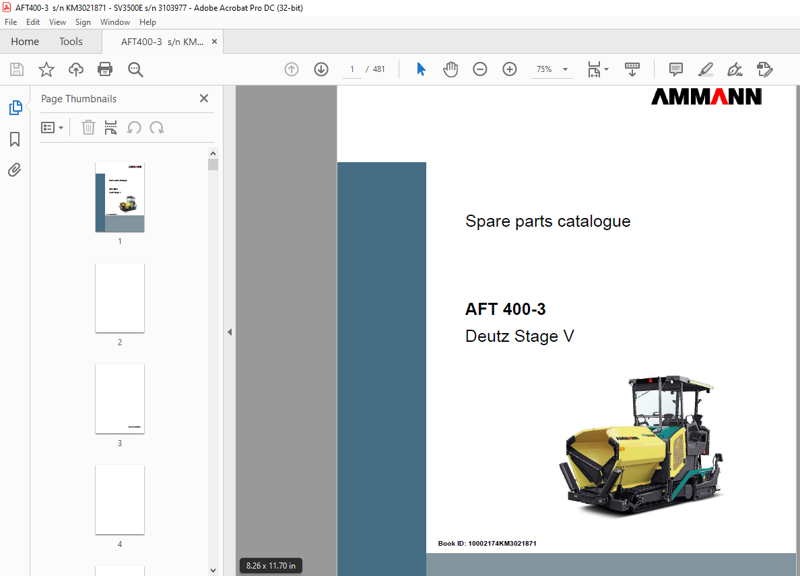Click the page size 8.26 x 11.70 label
Screen dimensions: 800x576
[x=271, y=566]
